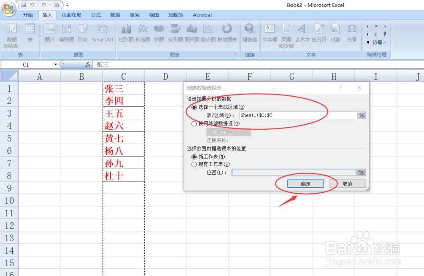Insert a Text Box (文本框)
The image size is (424, 276).
pyautogui.click(x=270, y=35)
